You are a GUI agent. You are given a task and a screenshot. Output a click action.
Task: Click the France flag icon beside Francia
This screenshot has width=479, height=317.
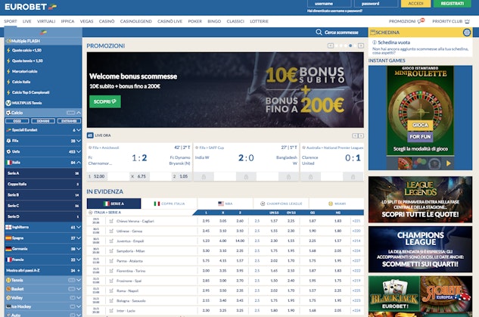point(8,260)
